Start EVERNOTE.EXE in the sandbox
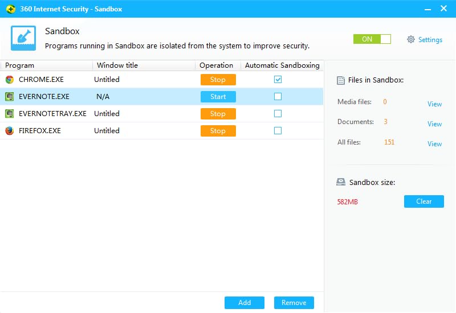This screenshot has width=456, height=313. pyautogui.click(x=218, y=97)
